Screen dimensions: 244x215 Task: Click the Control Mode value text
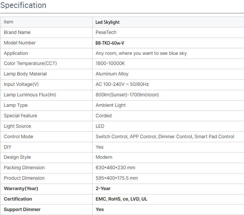coord(165,137)
